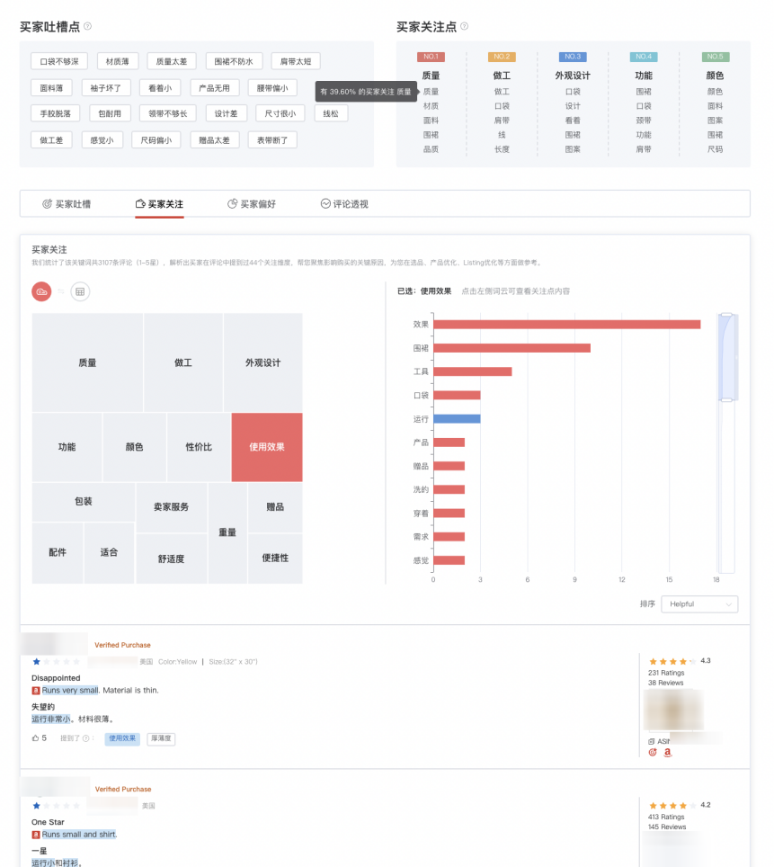Click the help icon beside 买家吐槽点
774x867 pixels.
(x=87, y=26)
